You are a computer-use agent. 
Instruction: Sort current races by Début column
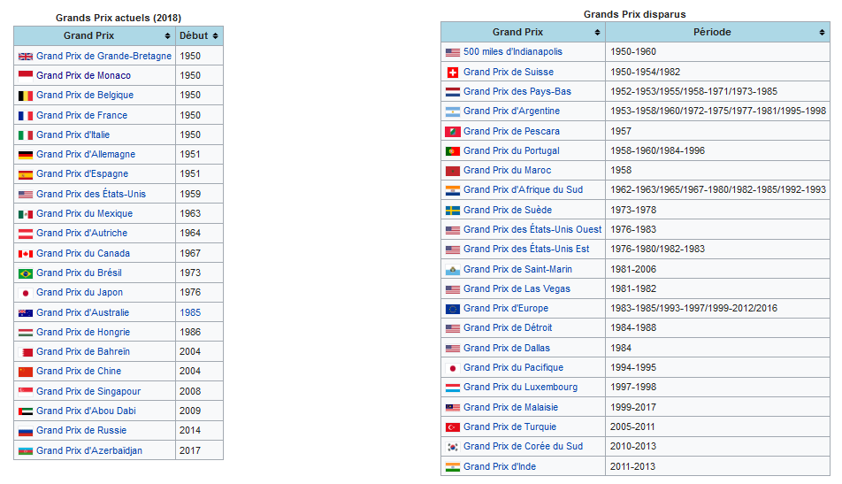click(215, 36)
